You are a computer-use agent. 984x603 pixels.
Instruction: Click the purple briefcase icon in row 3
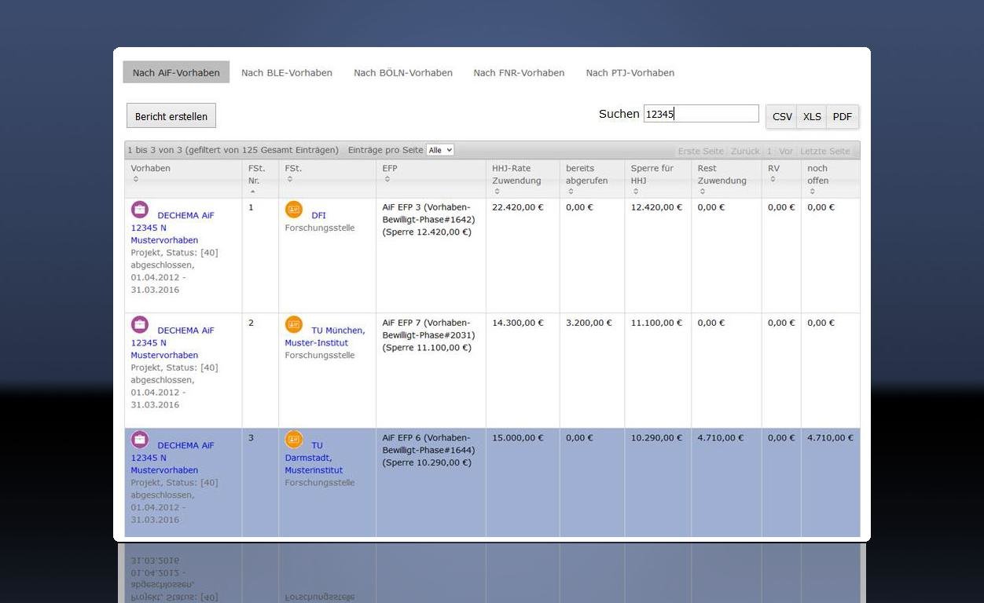tap(140, 440)
